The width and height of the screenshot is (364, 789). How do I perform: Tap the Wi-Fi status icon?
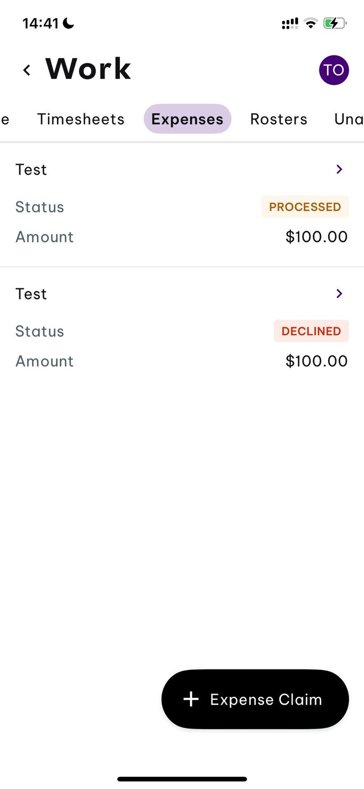click(x=311, y=23)
